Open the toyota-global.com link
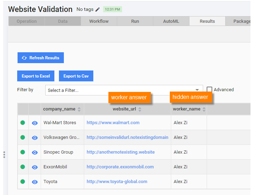Screen dimensions: 254x195 [117, 182]
